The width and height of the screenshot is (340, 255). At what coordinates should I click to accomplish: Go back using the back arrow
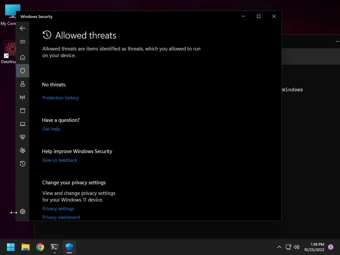[23, 28]
